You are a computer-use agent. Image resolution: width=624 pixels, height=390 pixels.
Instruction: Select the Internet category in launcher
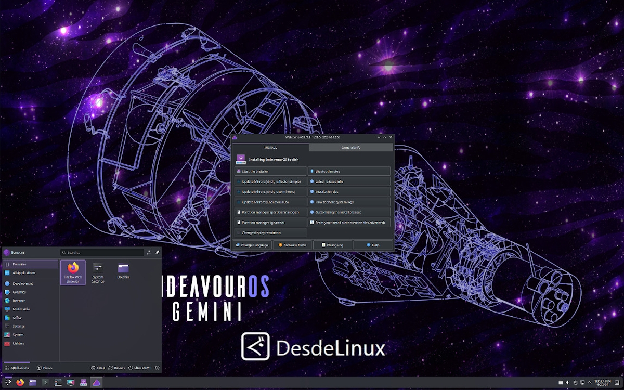pos(19,301)
